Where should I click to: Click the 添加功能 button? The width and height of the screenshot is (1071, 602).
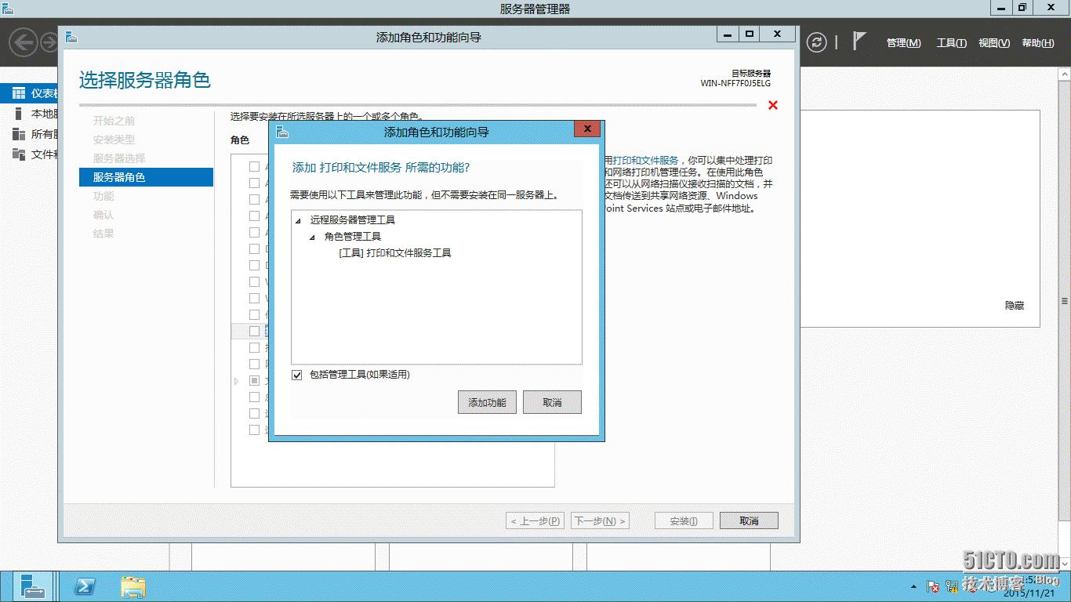click(x=486, y=402)
